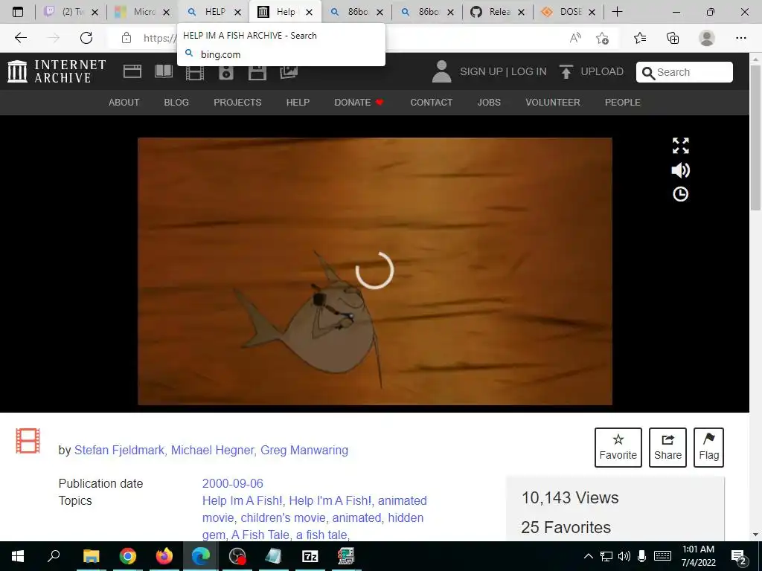The image size is (762, 571).
Task: Click the Share button
Action: 667,448
